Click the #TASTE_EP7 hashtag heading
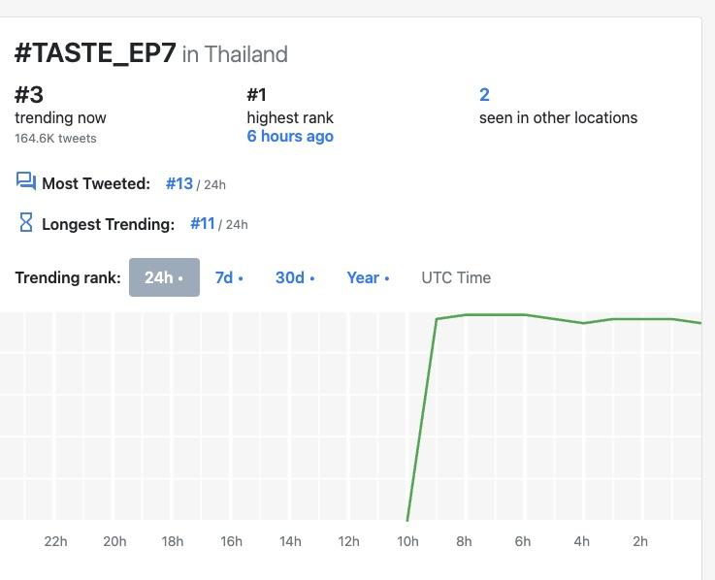The image size is (715, 580). [x=95, y=53]
